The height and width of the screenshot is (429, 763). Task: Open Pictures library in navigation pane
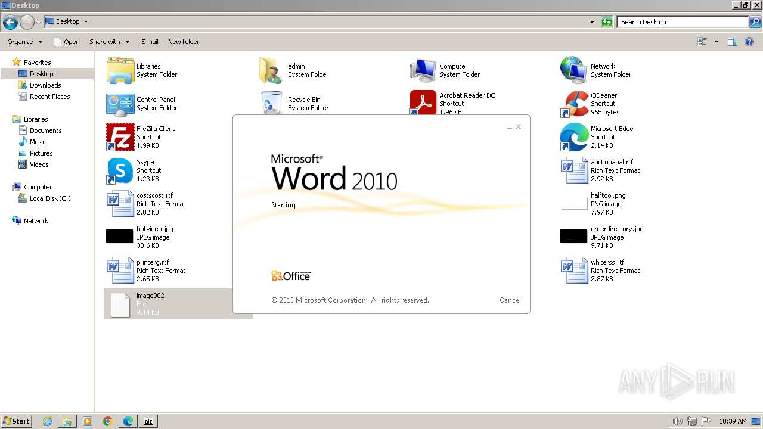(41, 153)
